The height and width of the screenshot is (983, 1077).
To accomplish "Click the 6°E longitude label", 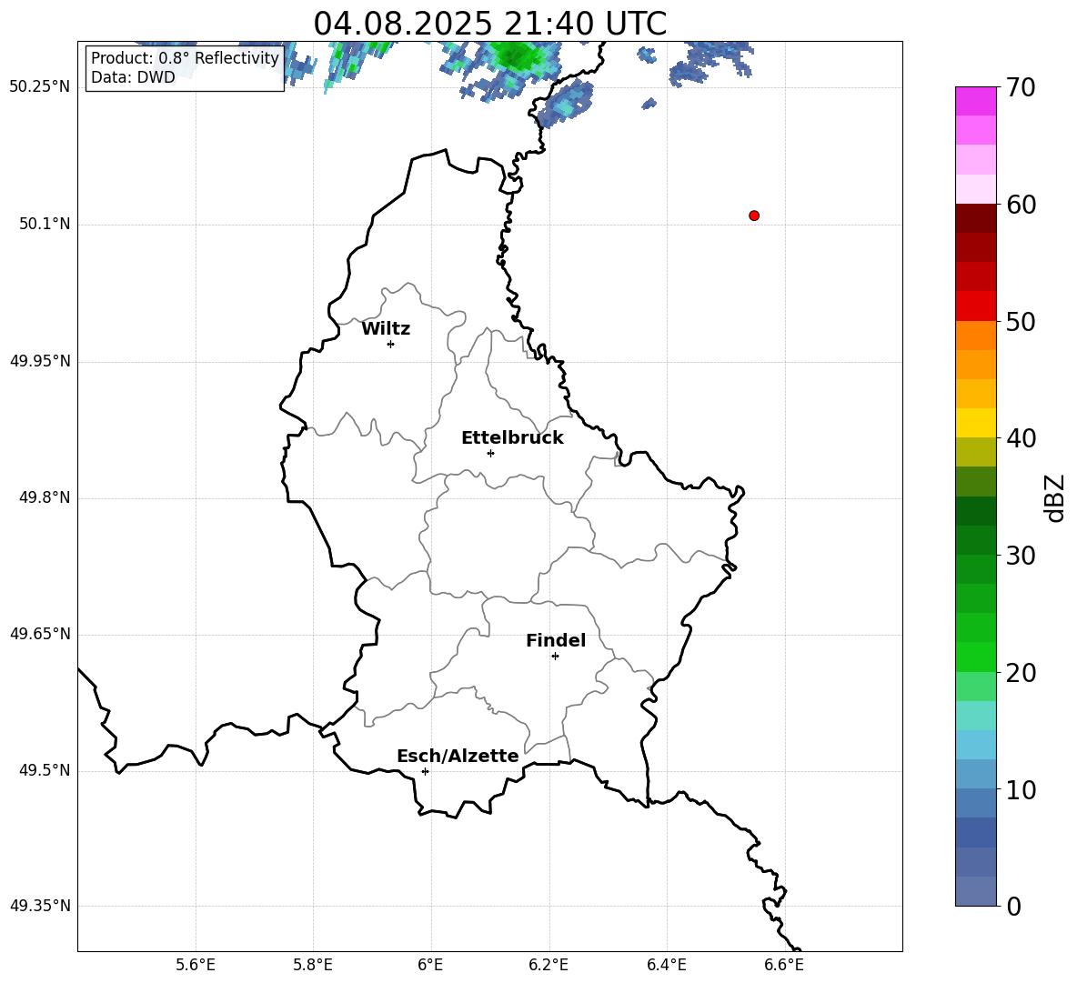I will pyautogui.click(x=430, y=965).
